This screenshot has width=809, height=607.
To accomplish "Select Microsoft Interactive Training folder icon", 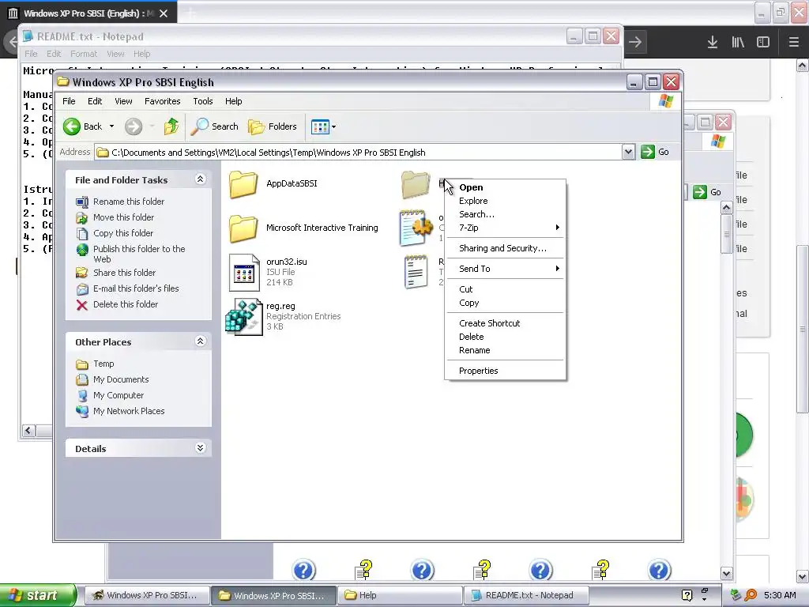I will tap(243, 228).
